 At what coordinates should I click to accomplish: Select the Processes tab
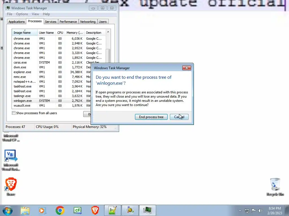coord(35,21)
